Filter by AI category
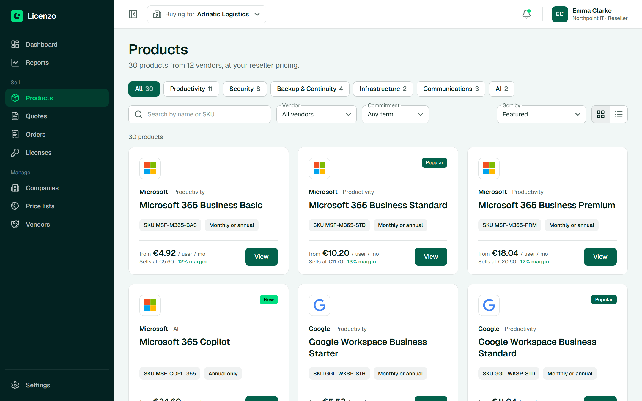 pos(502,89)
